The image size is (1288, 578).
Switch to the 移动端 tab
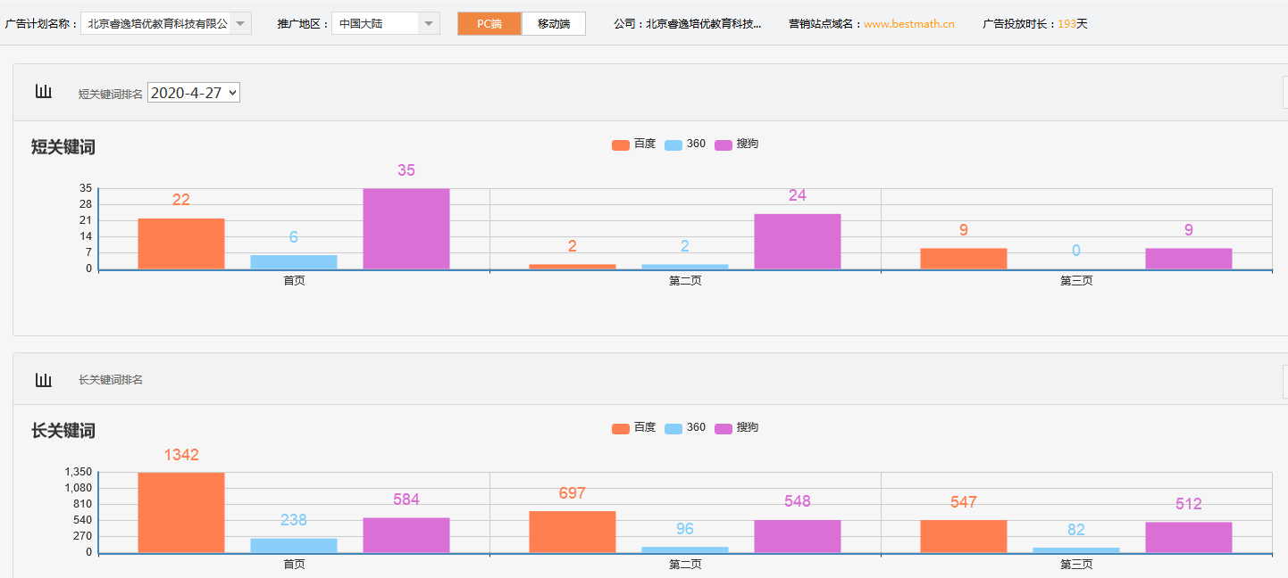click(x=554, y=24)
